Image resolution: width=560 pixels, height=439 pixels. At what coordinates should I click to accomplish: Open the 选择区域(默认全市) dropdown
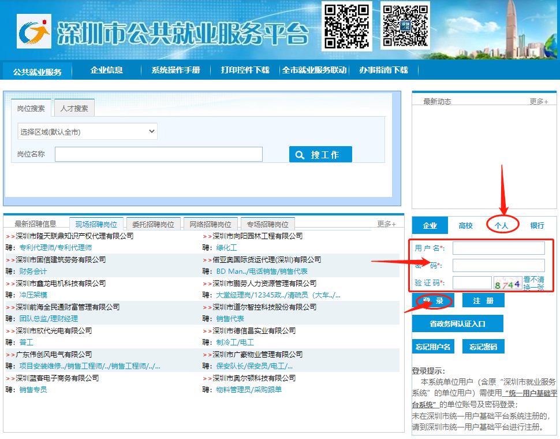[87, 131]
